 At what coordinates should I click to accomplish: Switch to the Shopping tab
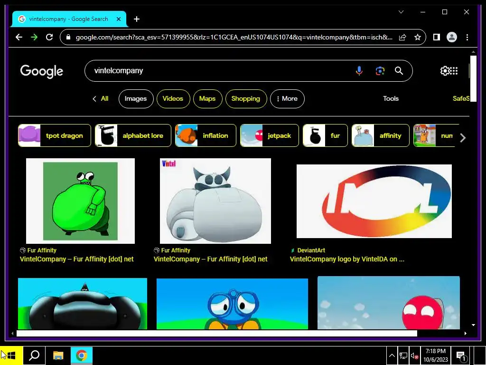pyautogui.click(x=246, y=99)
